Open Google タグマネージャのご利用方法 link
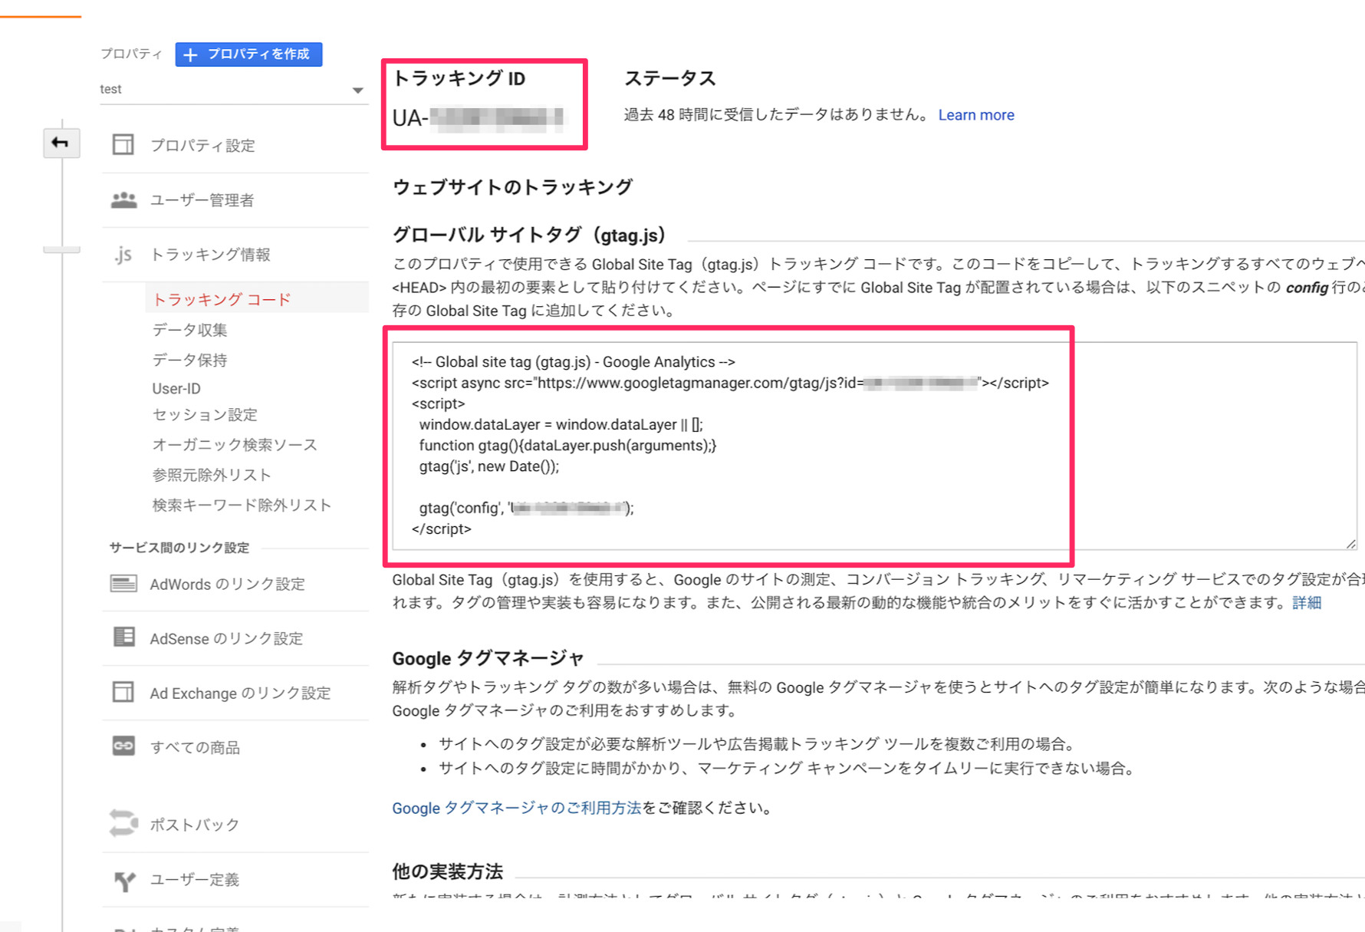 pyautogui.click(x=517, y=808)
